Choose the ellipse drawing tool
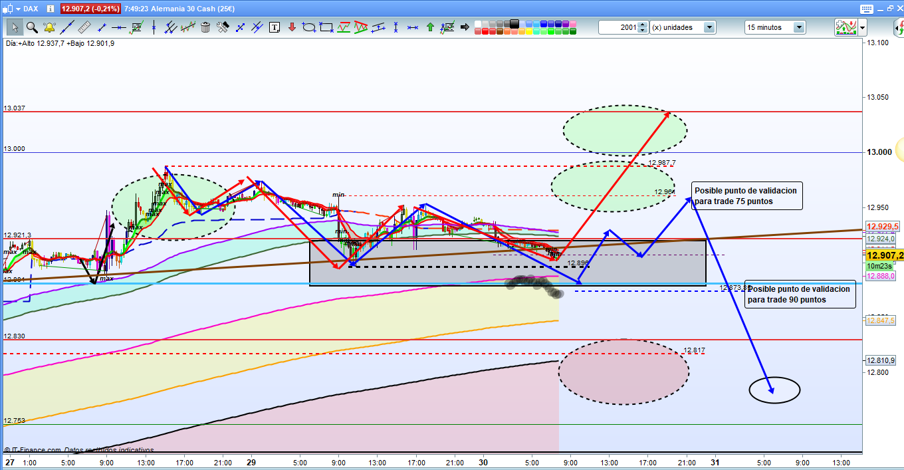This screenshot has width=904, height=470. pyautogui.click(x=309, y=27)
